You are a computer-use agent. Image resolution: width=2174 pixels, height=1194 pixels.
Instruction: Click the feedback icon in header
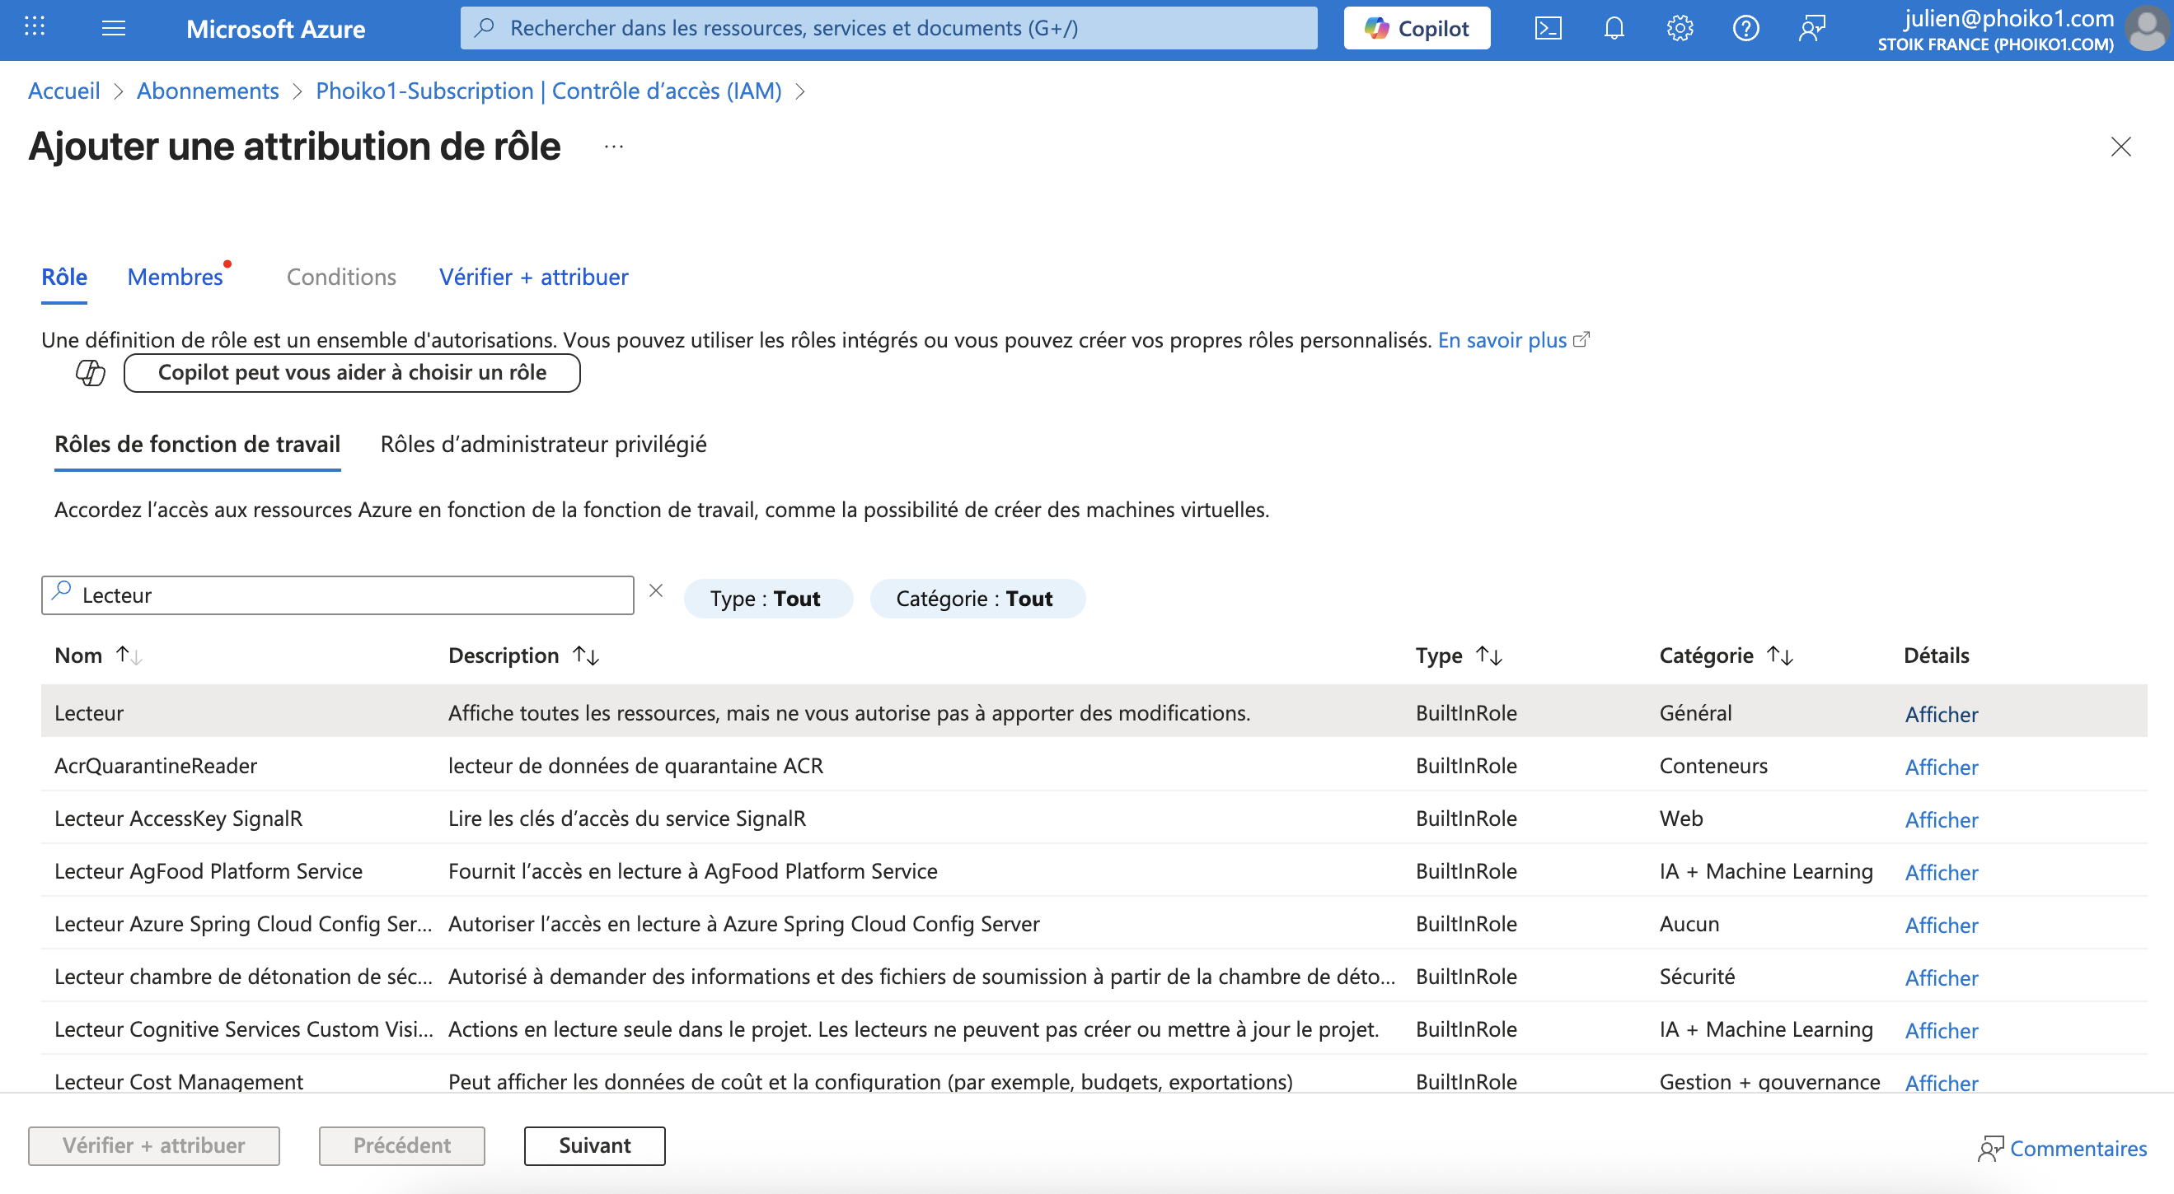(x=1811, y=29)
